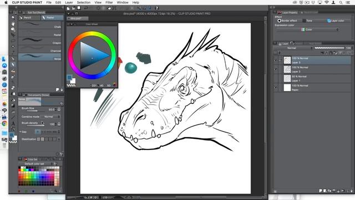Open the Combine mode dropdown
Viewport: 355px width, 200px height.
tap(50, 117)
